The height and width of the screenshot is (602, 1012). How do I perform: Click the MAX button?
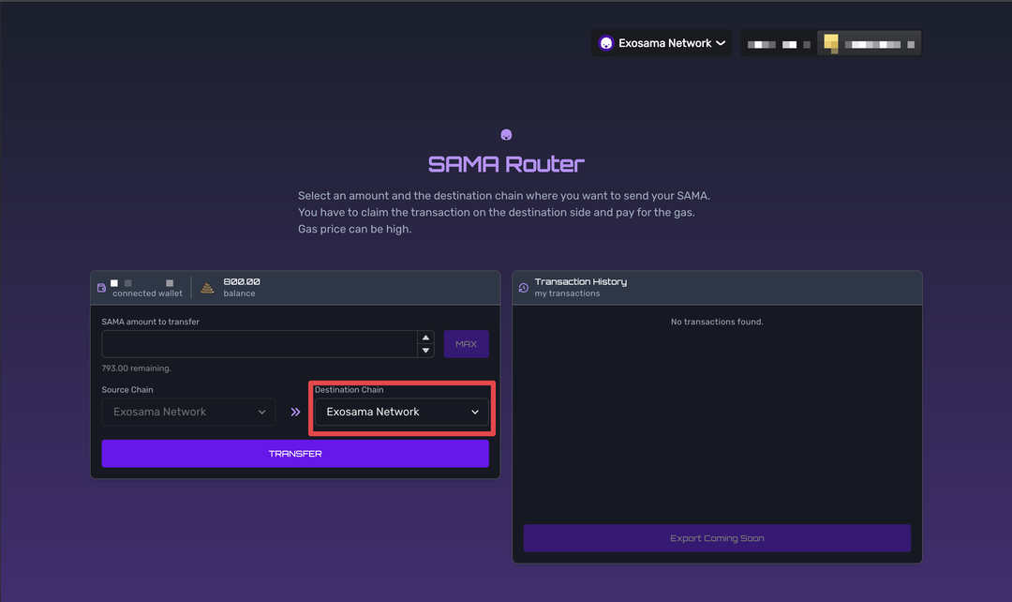tap(466, 343)
